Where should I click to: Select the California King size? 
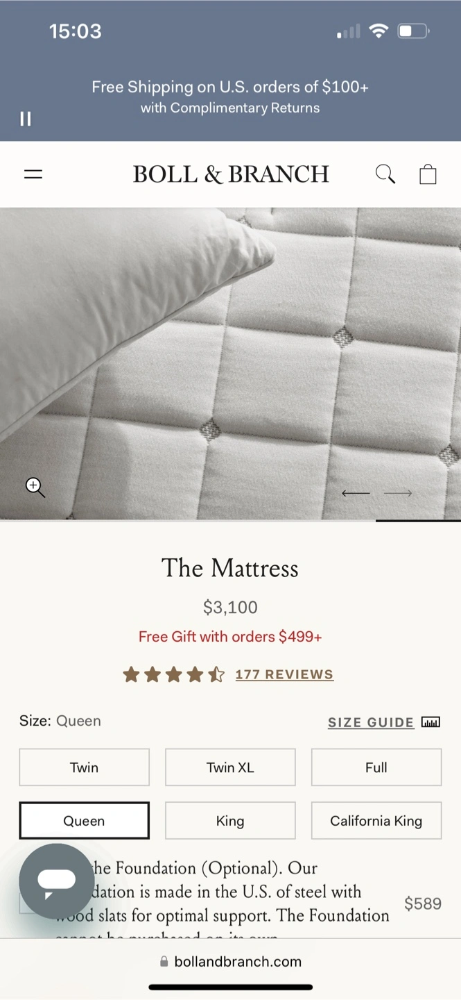point(376,821)
